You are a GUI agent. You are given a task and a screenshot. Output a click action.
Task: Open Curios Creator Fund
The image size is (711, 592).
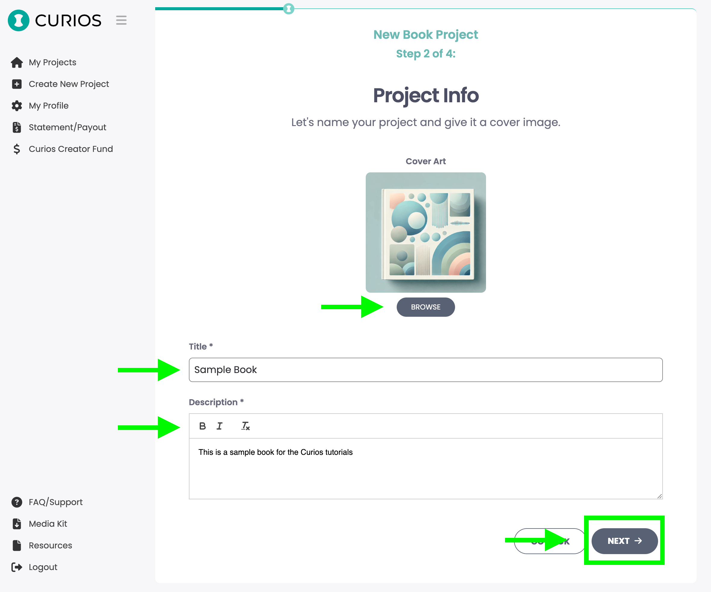pos(71,149)
